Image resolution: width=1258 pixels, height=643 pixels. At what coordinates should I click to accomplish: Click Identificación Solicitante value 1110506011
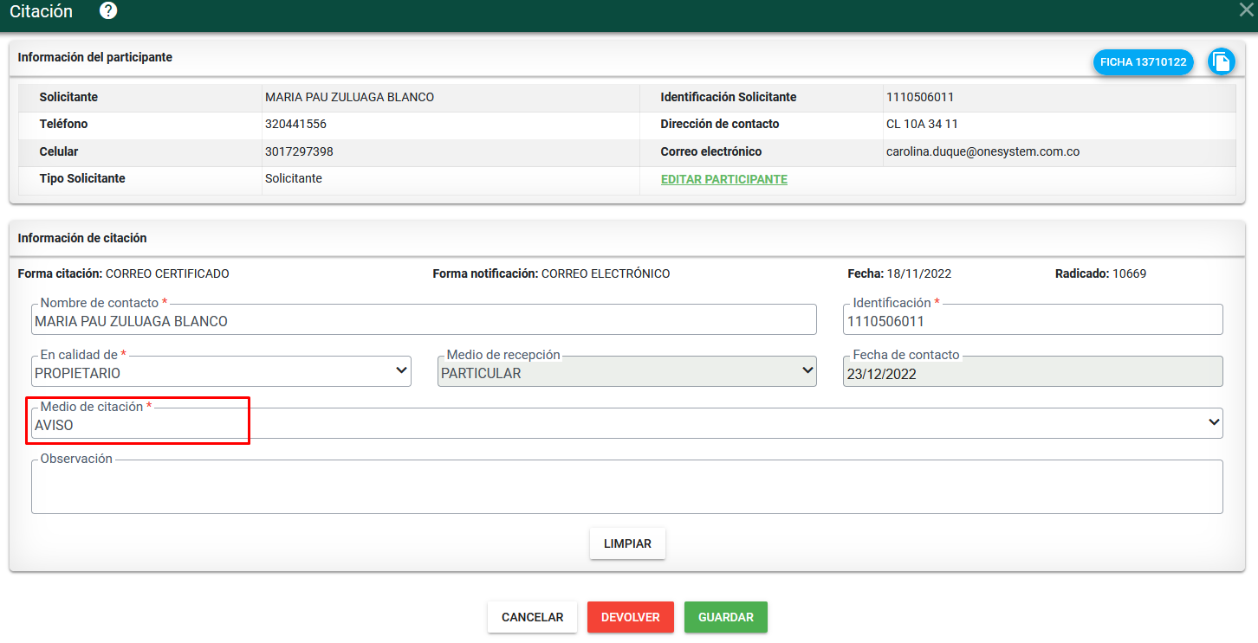(920, 97)
